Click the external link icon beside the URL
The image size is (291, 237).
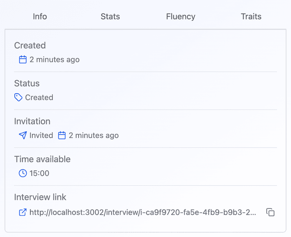click(x=23, y=212)
